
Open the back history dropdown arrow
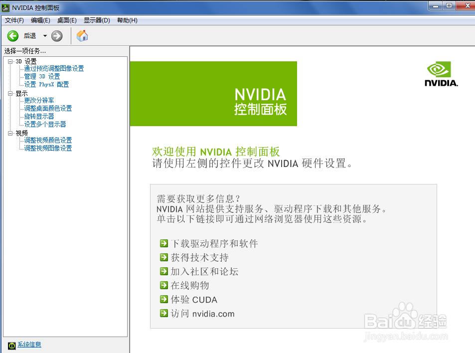(45, 36)
